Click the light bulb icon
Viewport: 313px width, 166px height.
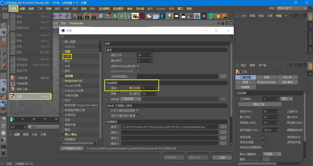click(x=169, y=16)
